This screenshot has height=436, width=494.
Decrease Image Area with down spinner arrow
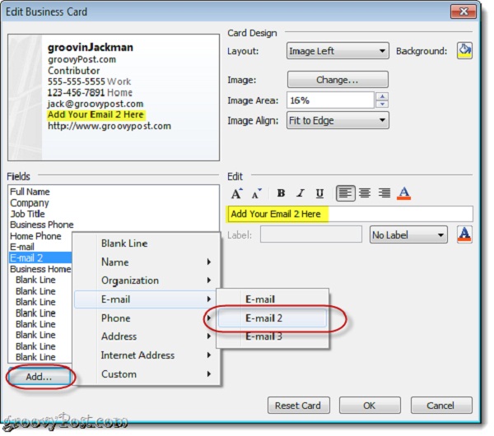[382, 104]
